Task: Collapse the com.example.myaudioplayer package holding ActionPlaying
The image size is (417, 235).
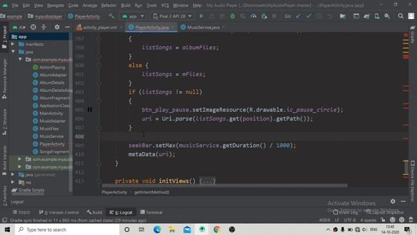Action: pyautogui.click(x=20, y=59)
